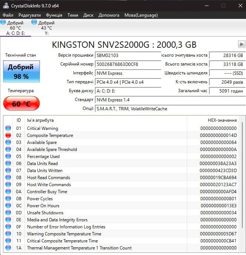Viewport: 246px width, 255px height.
Task: Click the status icon of Media and Data Integrity Errors
Action: click(8, 219)
